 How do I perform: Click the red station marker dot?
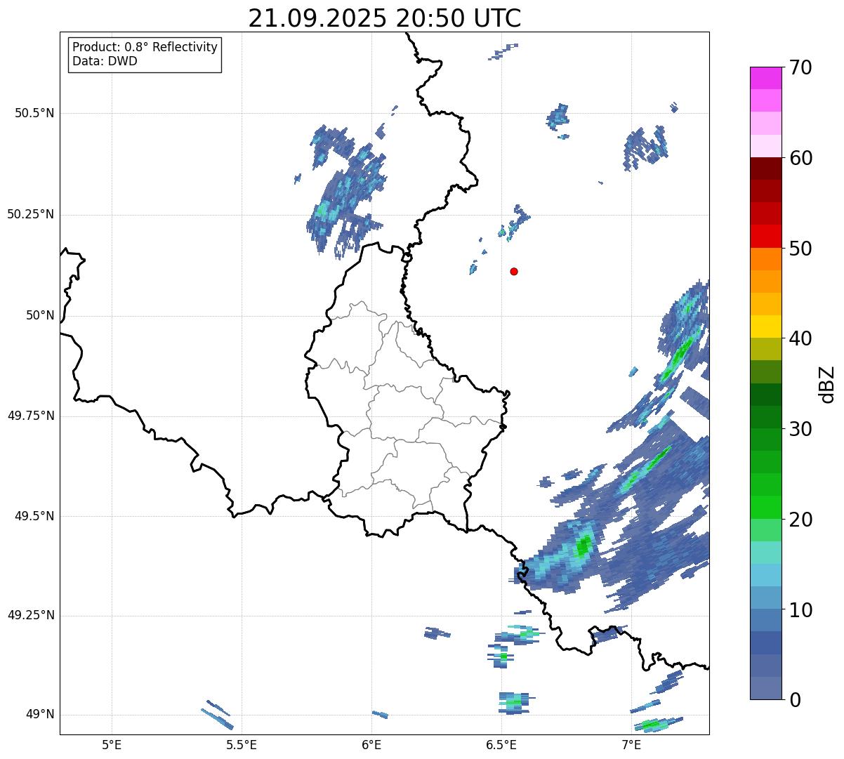(514, 271)
